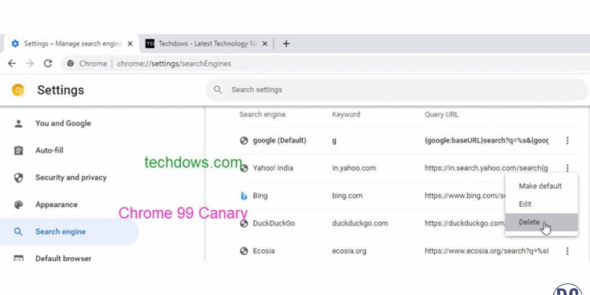This screenshot has width=590, height=295.
Task: Click the globe icon for Ecosia
Action: [244, 251]
